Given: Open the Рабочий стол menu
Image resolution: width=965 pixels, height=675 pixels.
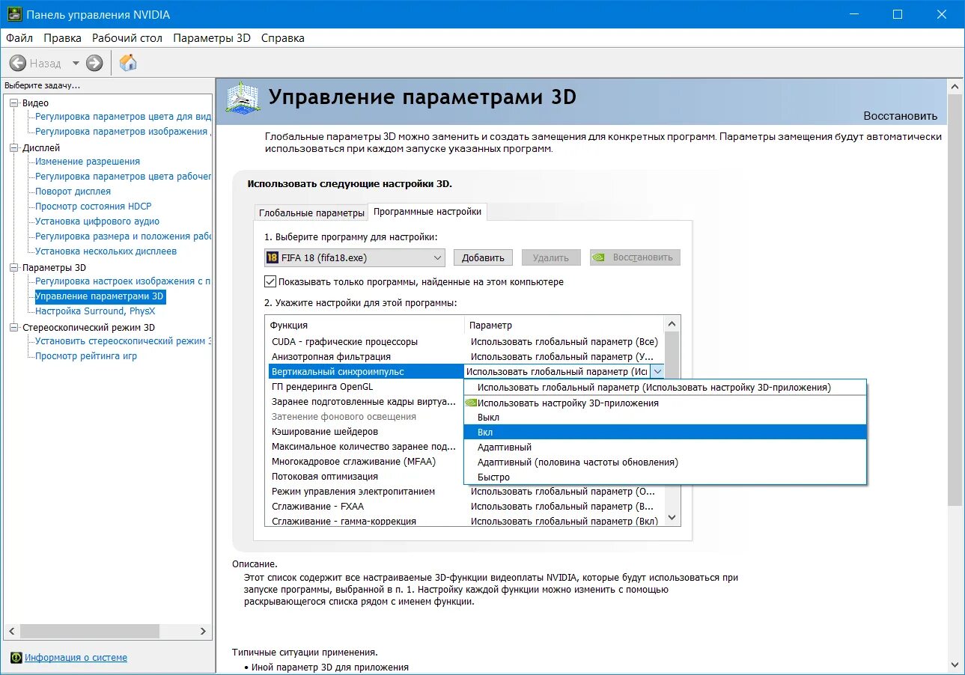Looking at the screenshot, I should pos(127,38).
